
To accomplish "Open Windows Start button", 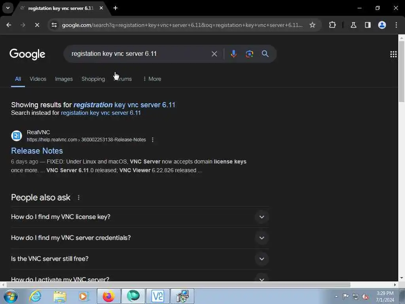I will pyautogui.click(x=11, y=296).
